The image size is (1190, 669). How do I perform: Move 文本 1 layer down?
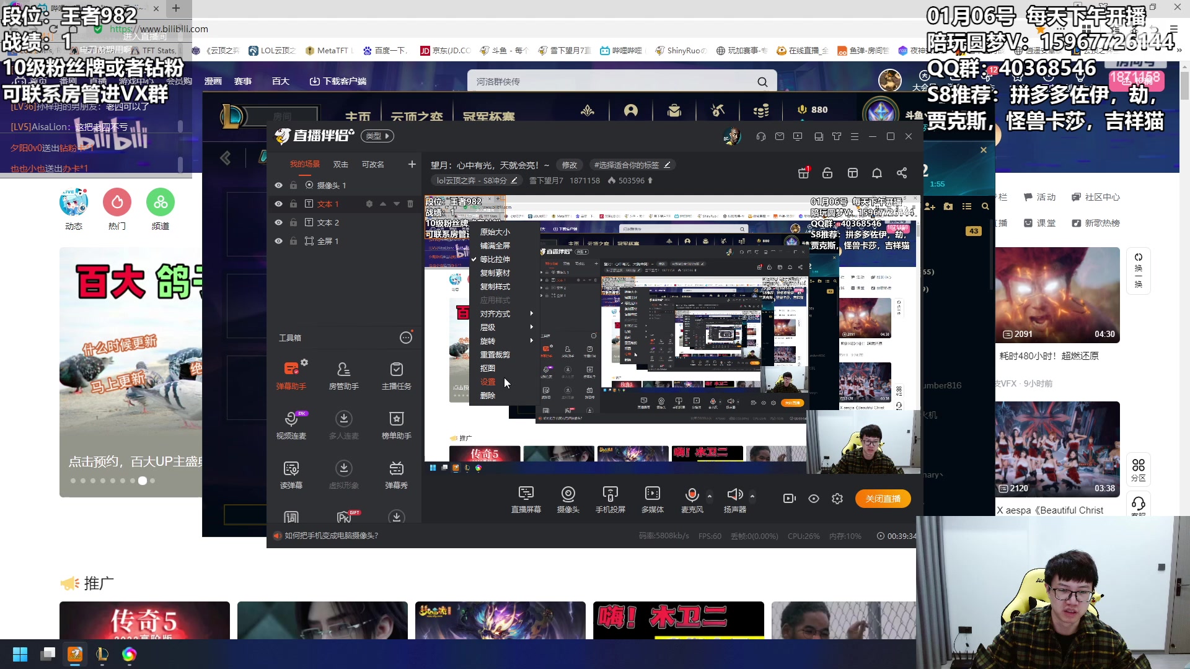point(397,204)
